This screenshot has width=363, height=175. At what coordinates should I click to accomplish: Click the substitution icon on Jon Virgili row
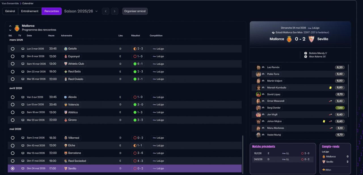(x=331, y=114)
